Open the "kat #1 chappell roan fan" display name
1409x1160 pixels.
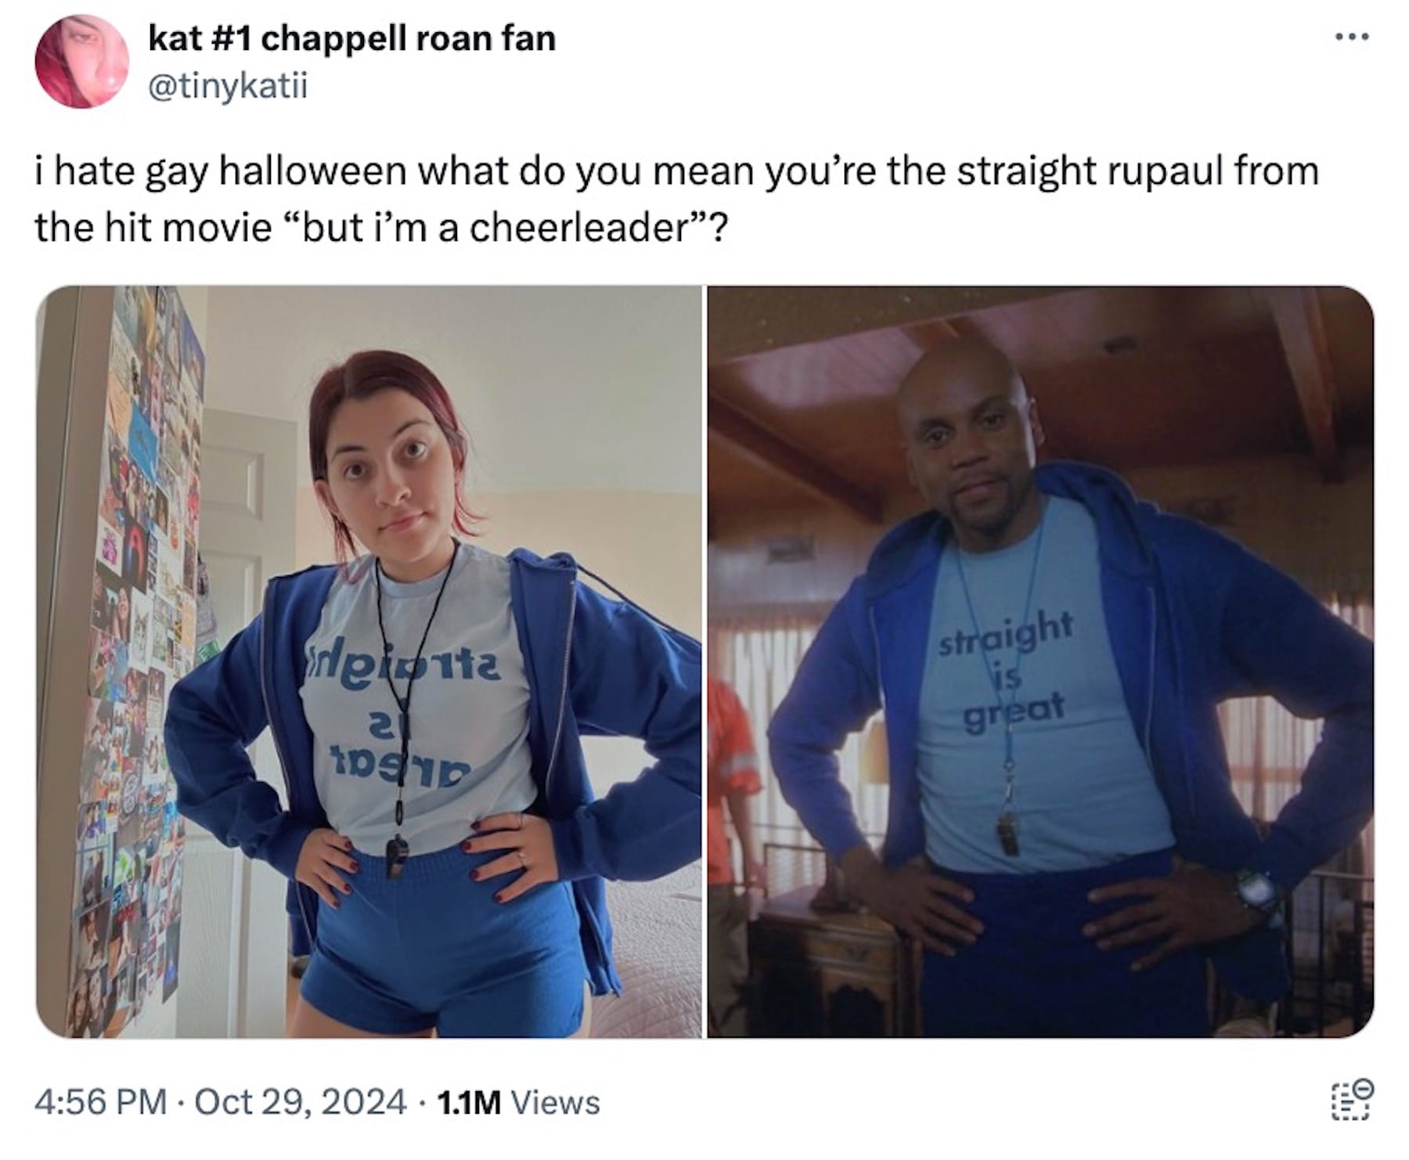351,38
